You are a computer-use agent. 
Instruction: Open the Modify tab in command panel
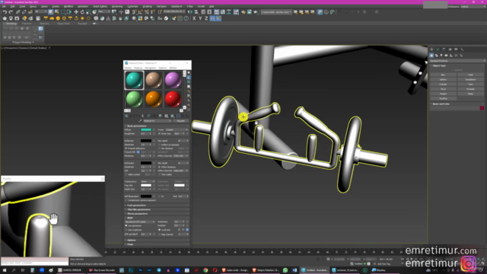[x=438, y=49]
